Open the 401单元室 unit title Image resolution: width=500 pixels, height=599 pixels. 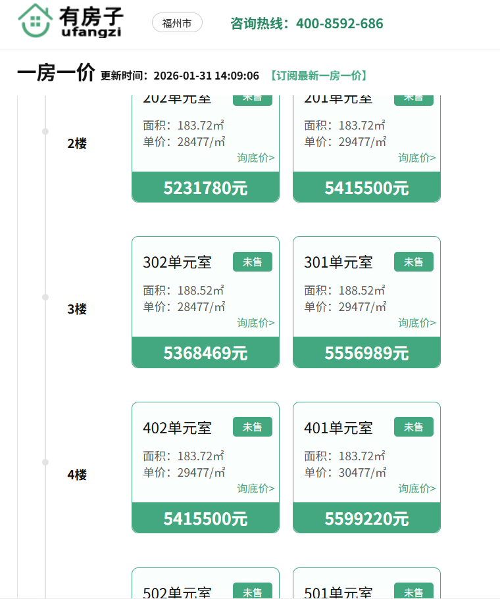[x=338, y=428]
